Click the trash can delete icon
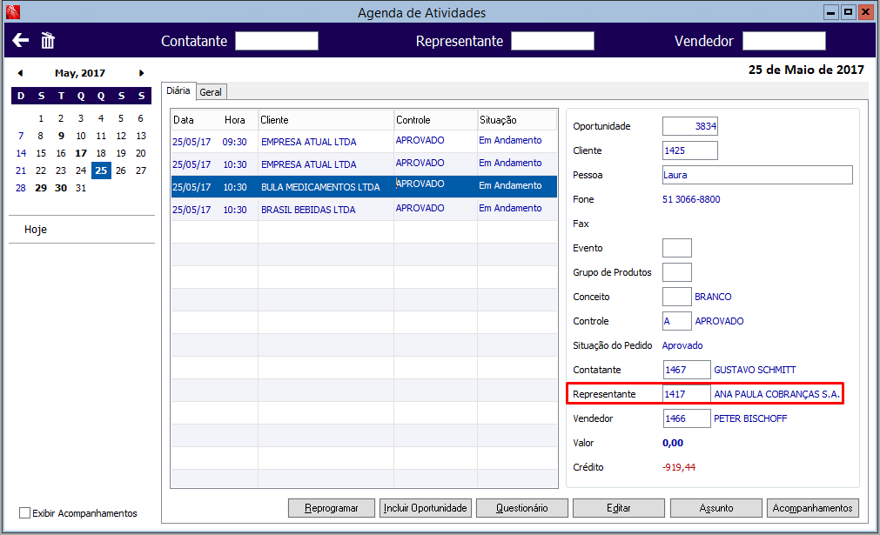The width and height of the screenshot is (880, 535). [x=48, y=40]
